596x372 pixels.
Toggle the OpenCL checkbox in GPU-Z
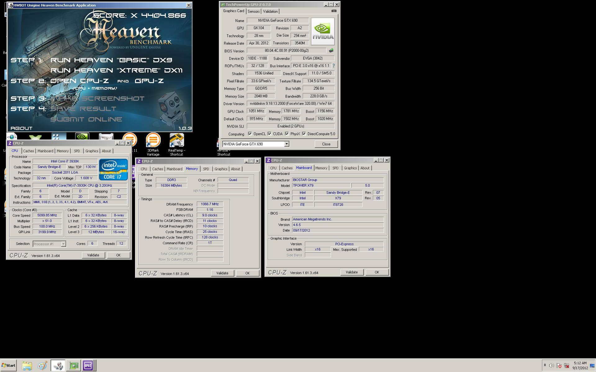(x=250, y=134)
